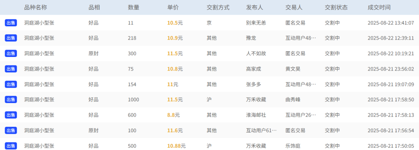This screenshot has height=150, width=419.
Task: Click the 出售 badge in the 淮海邮社 row
Action: pyautogui.click(x=11, y=115)
